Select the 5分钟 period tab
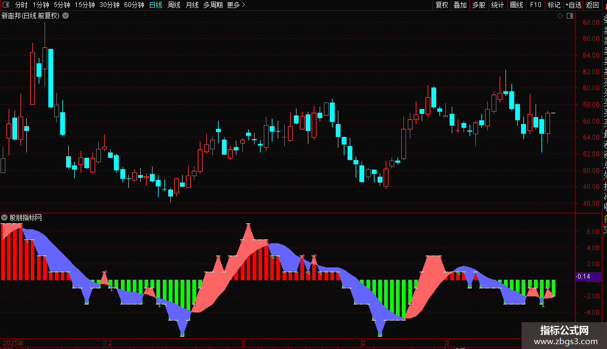Image resolution: width=607 pixels, height=349 pixels. (62, 5)
